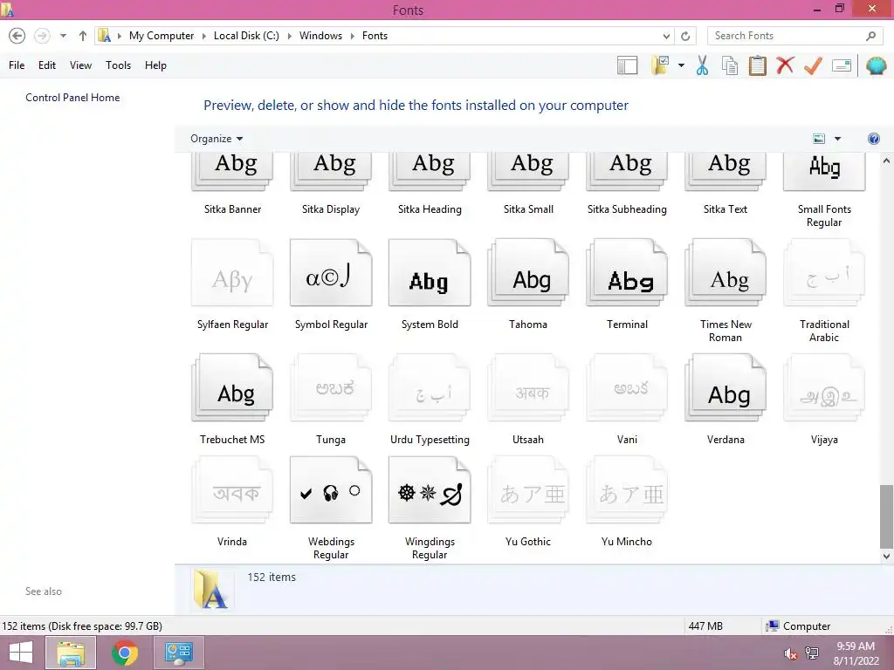Viewport: 894px width, 670px height.
Task: Open the recent locations dropdown arrow
Action: pos(63,36)
